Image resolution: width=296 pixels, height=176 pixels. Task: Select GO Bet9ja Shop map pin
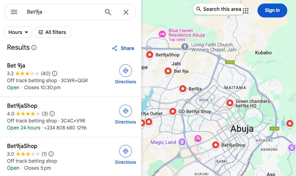point(173,112)
